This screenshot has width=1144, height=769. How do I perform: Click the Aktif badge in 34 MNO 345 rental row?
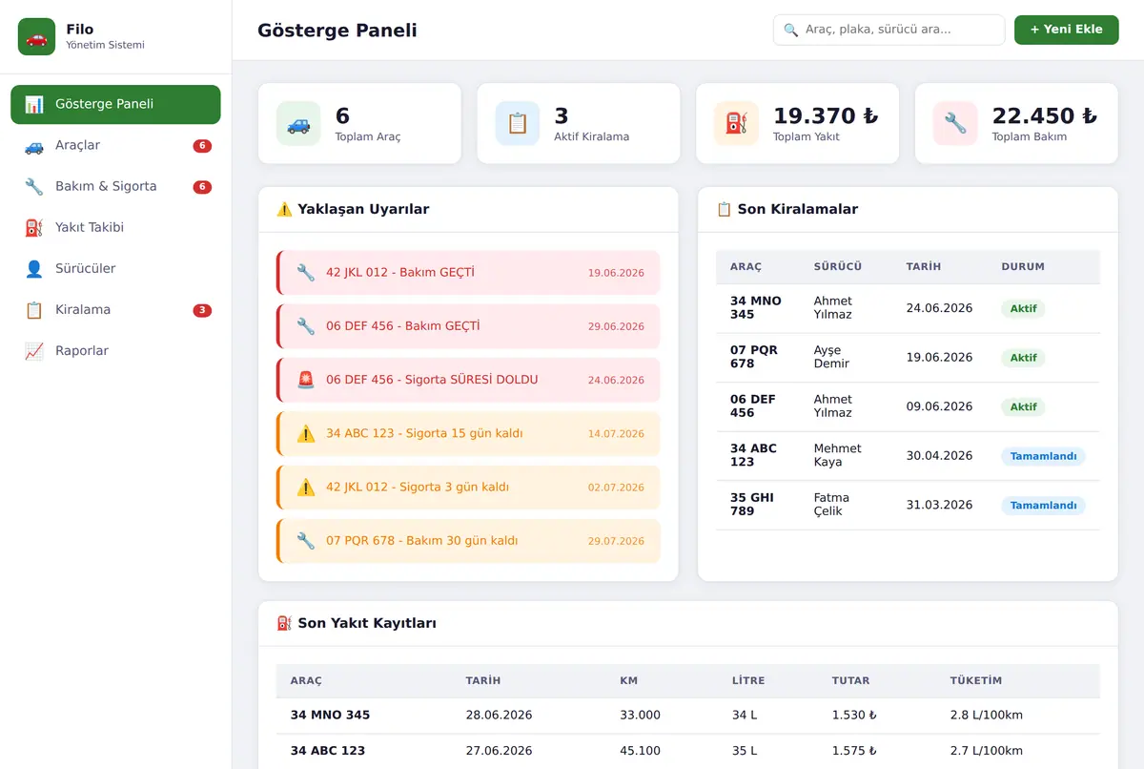click(1023, 308)
